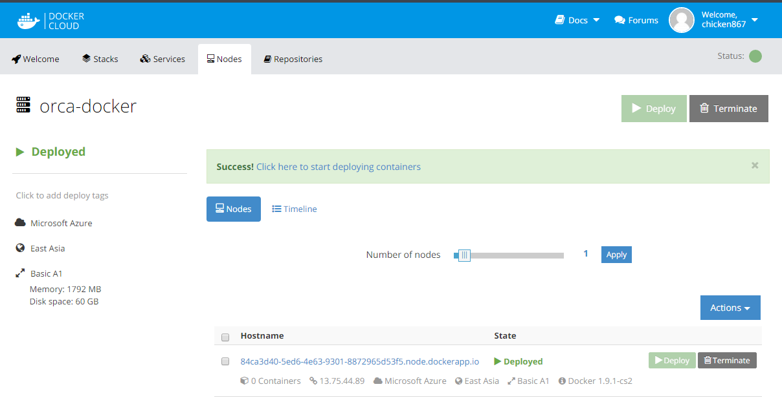Click the book icon beside Docs
Image resolution: width=782 pixels, height=402 pixels.
(x=560, y=20)
